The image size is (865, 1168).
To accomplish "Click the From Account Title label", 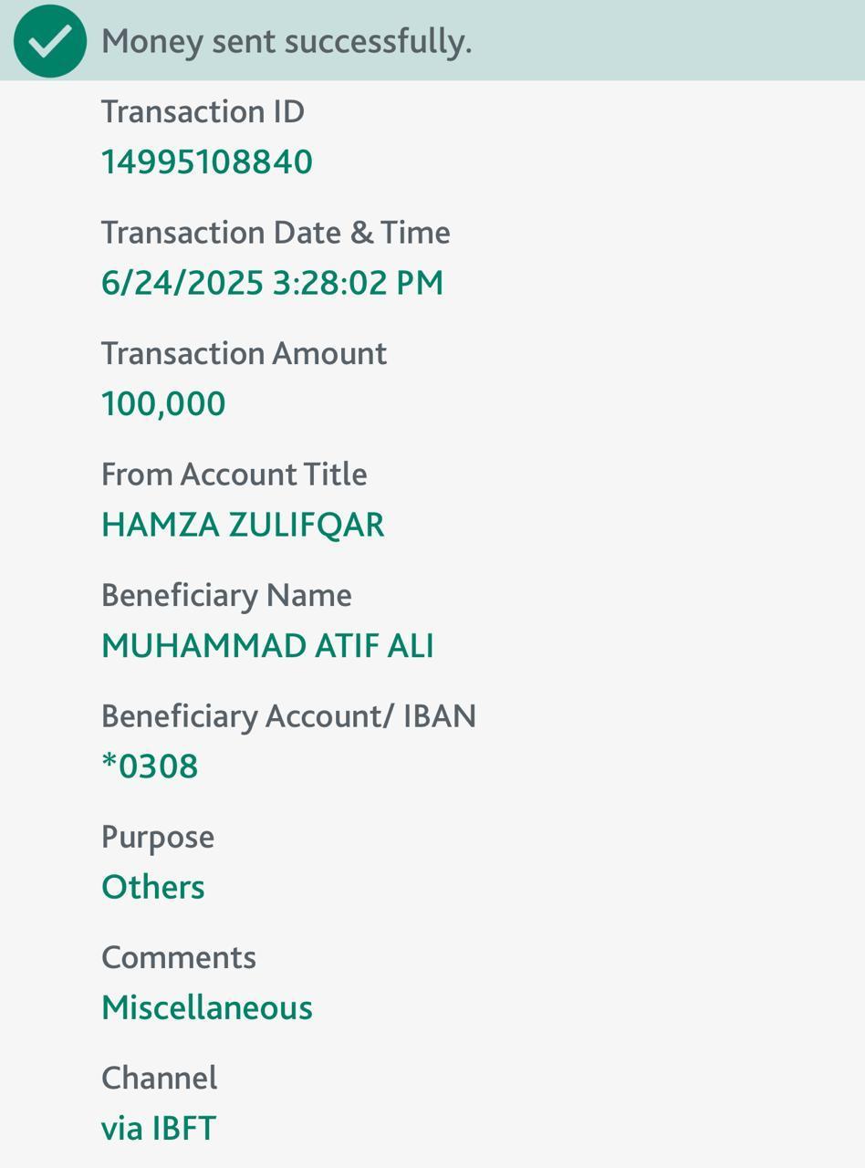I will click(x=234, y=474).
